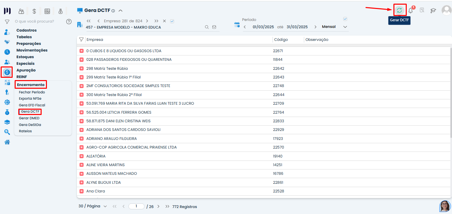Go to next page of results

[x=158, y=206]
